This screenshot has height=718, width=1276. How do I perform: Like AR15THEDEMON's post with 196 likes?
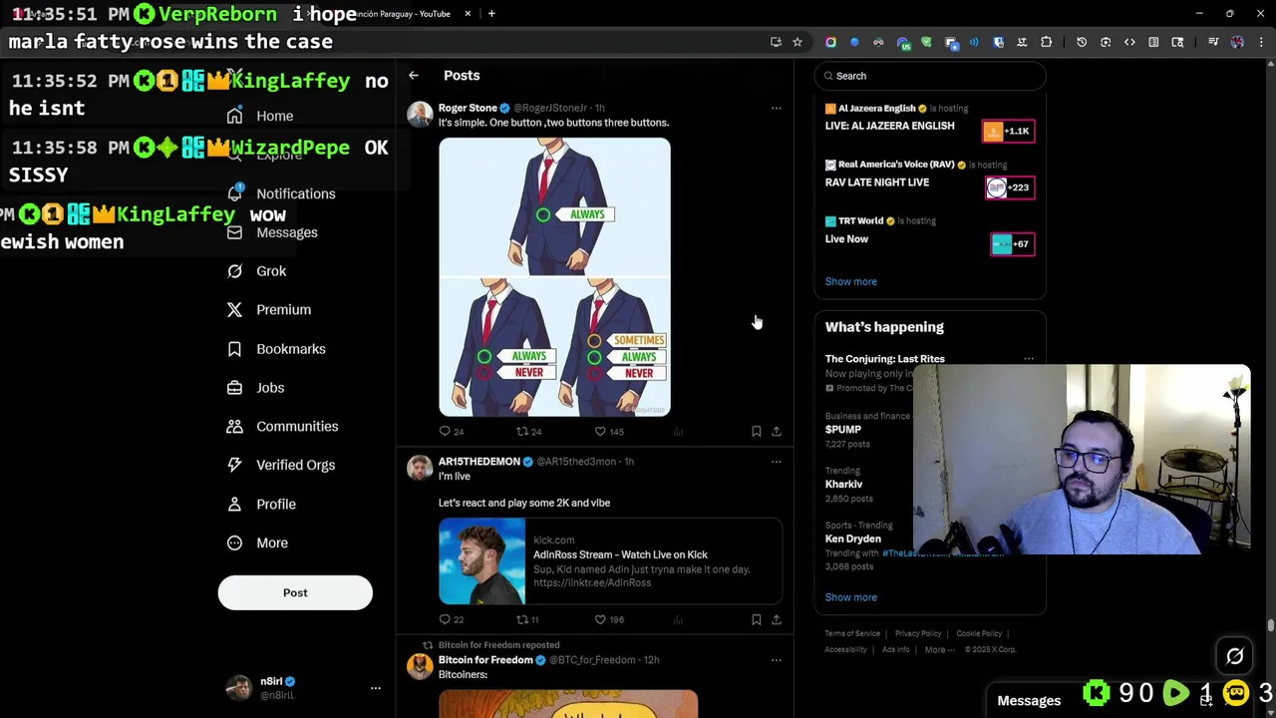click(600, 619)
